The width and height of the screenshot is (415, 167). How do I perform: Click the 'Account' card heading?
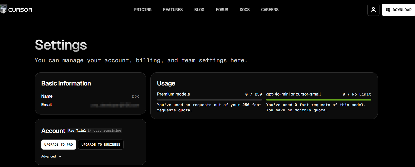53,131
